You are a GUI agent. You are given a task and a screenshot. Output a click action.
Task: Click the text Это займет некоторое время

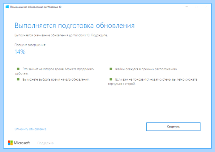(43, 69)
